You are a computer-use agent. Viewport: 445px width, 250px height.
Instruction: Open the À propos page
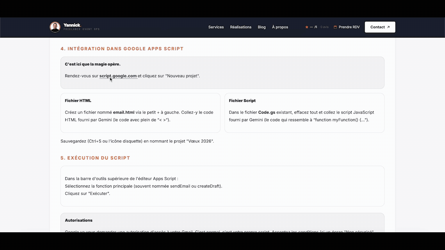point(280,27)
